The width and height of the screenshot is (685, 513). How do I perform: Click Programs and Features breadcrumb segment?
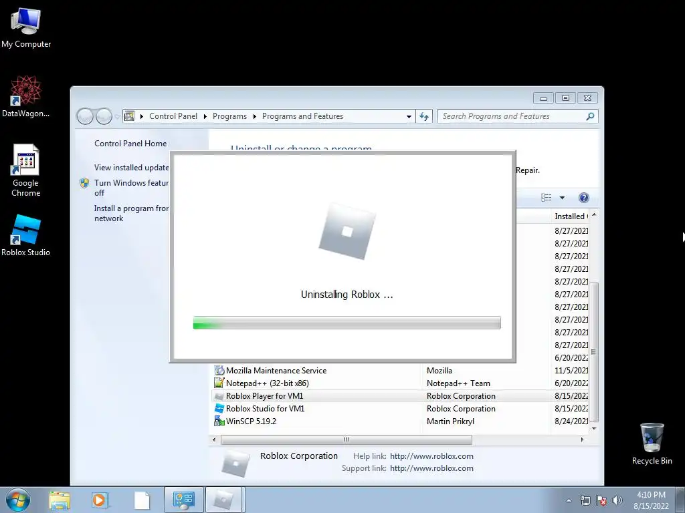[302, 116]
